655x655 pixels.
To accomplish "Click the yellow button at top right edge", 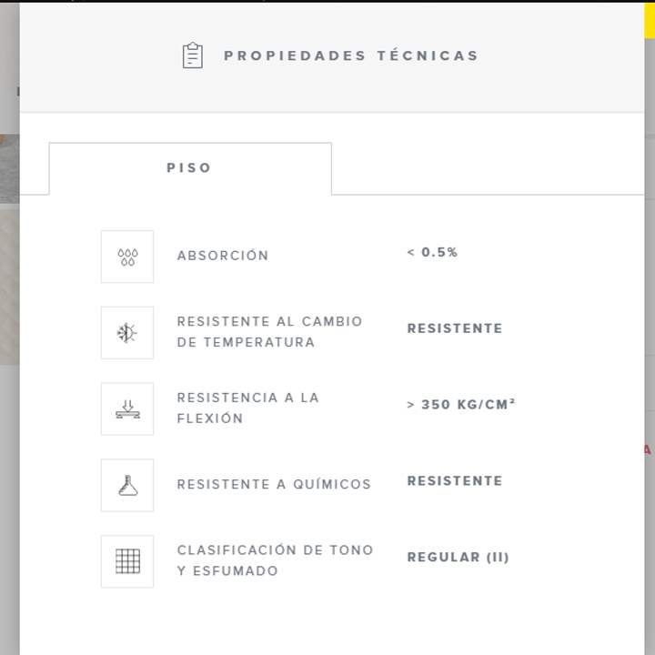I will 650,20.
